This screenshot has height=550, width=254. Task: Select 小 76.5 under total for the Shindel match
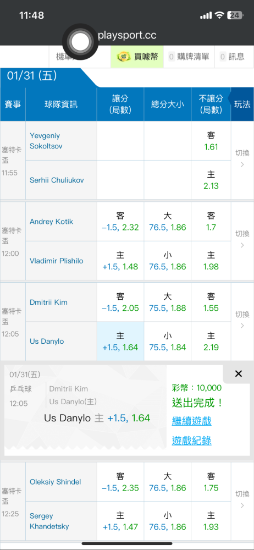pyautogui.click(x=167, y=521)
